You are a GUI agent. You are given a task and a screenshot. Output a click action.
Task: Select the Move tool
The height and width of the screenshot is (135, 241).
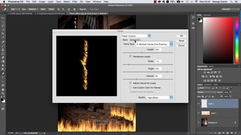point(3,18)
